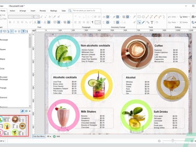Switch to the Arrange tab

[23, 11]
